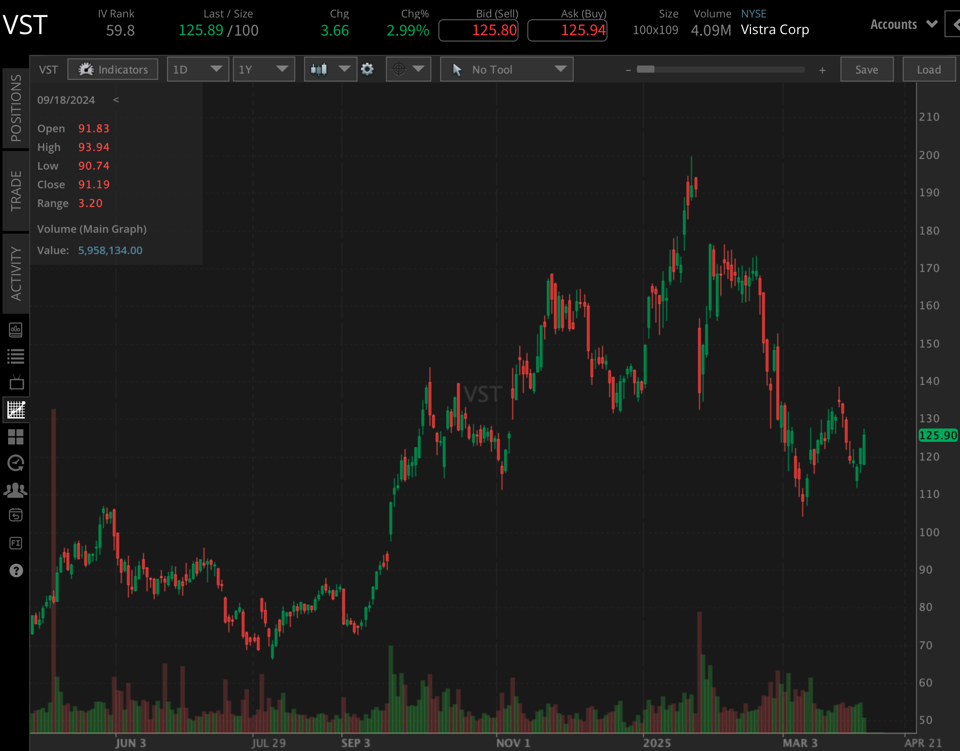Open chart settings via the gear icon
This screenshot has height=751, width=960.
367,69
